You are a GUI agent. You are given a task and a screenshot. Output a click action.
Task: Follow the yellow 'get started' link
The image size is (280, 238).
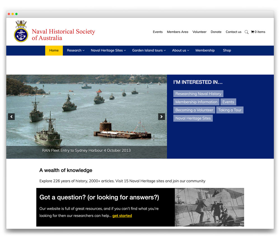click(122, 216)
